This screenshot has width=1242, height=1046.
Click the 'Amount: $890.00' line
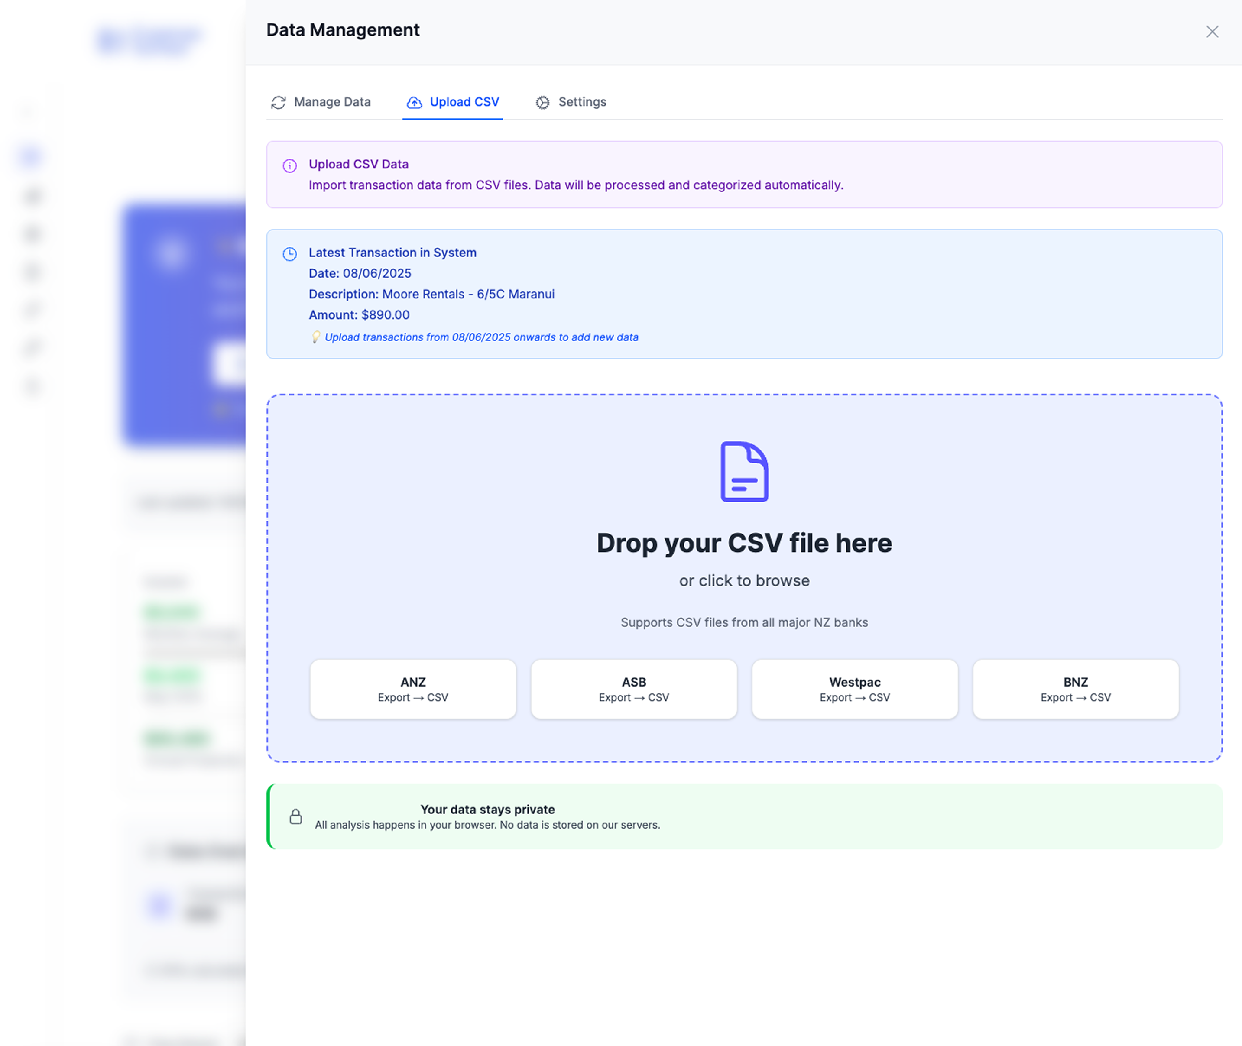[359, 315]
